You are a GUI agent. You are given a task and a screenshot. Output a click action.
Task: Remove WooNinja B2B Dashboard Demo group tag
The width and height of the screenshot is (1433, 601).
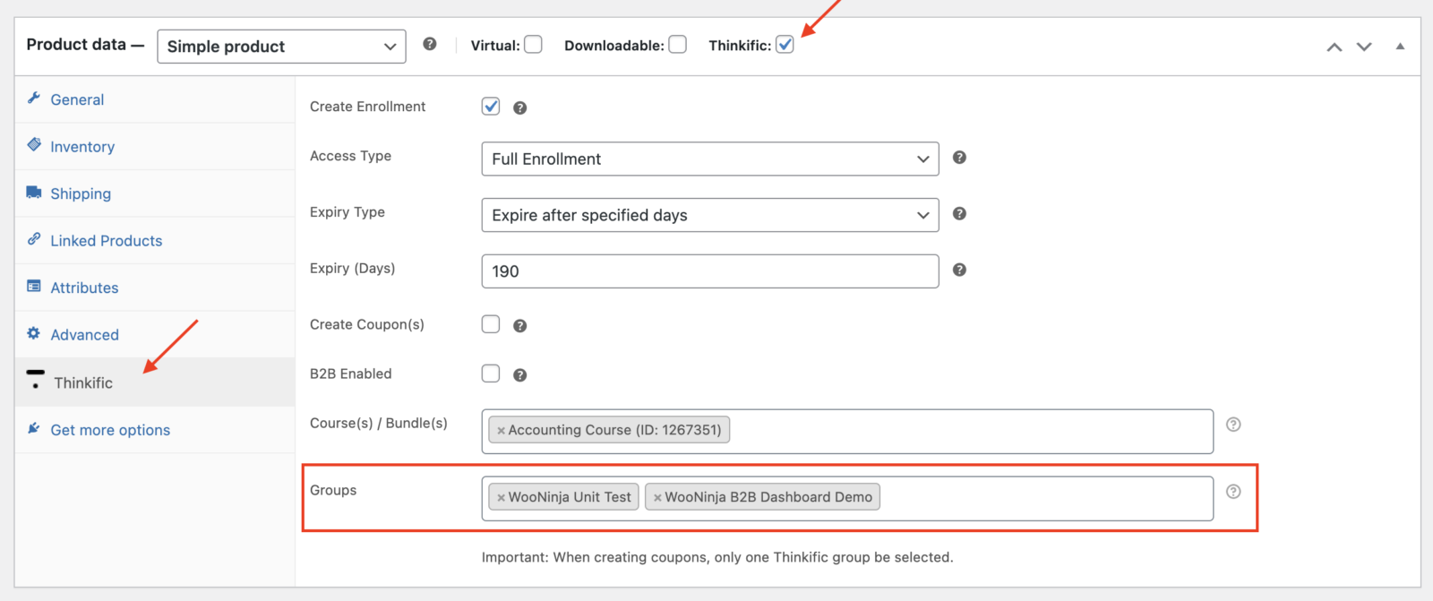657,498
